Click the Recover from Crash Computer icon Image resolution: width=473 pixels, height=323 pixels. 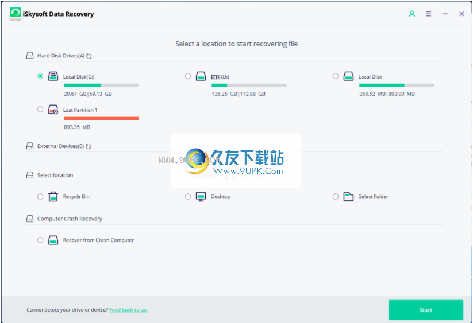click(x=53, y=240)
